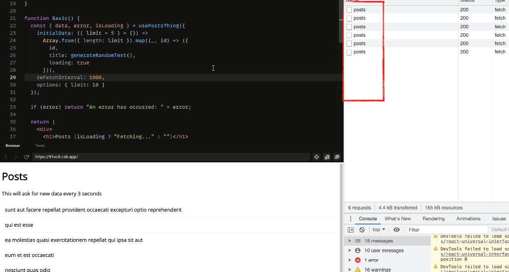Image resolution: width=509 pixels, height=272 pixels.
Task: Click the preview pane vertical scrollbar
Action: click(x=341, y=217)
